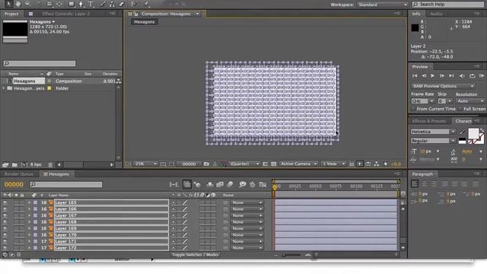Open the Workspace Standard dropdown

click(382, 5)
